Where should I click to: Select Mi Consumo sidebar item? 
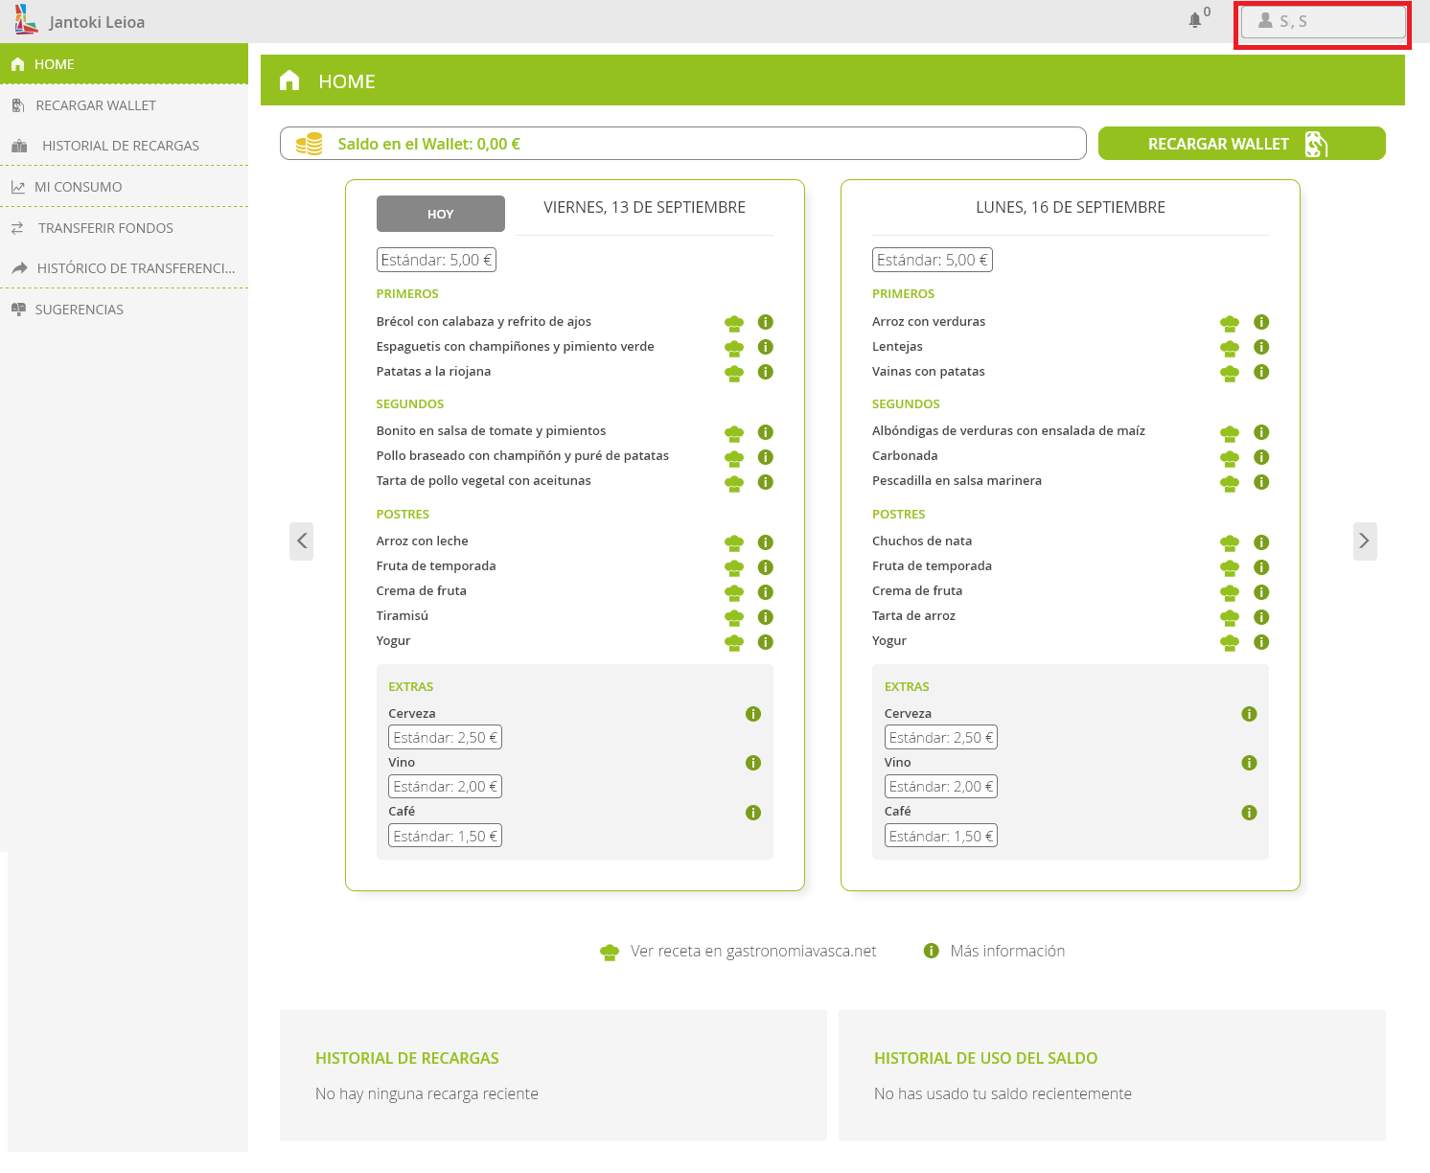pos(79,187)
